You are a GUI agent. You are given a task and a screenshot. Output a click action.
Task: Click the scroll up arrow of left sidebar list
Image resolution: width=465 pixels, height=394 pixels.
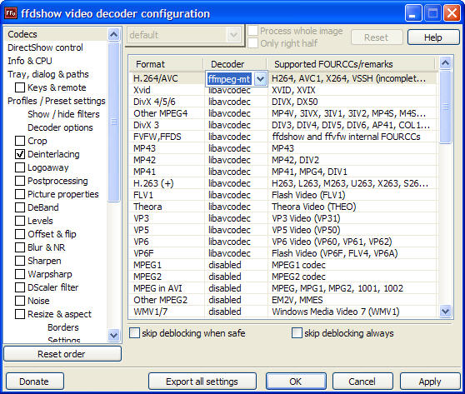pos(113,34)
